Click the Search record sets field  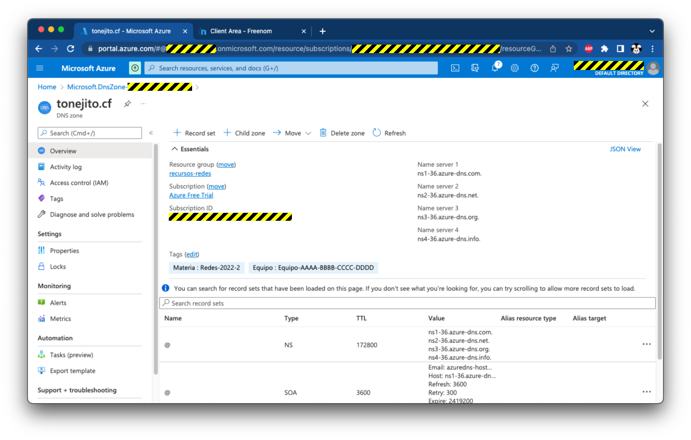click(407, 303)
